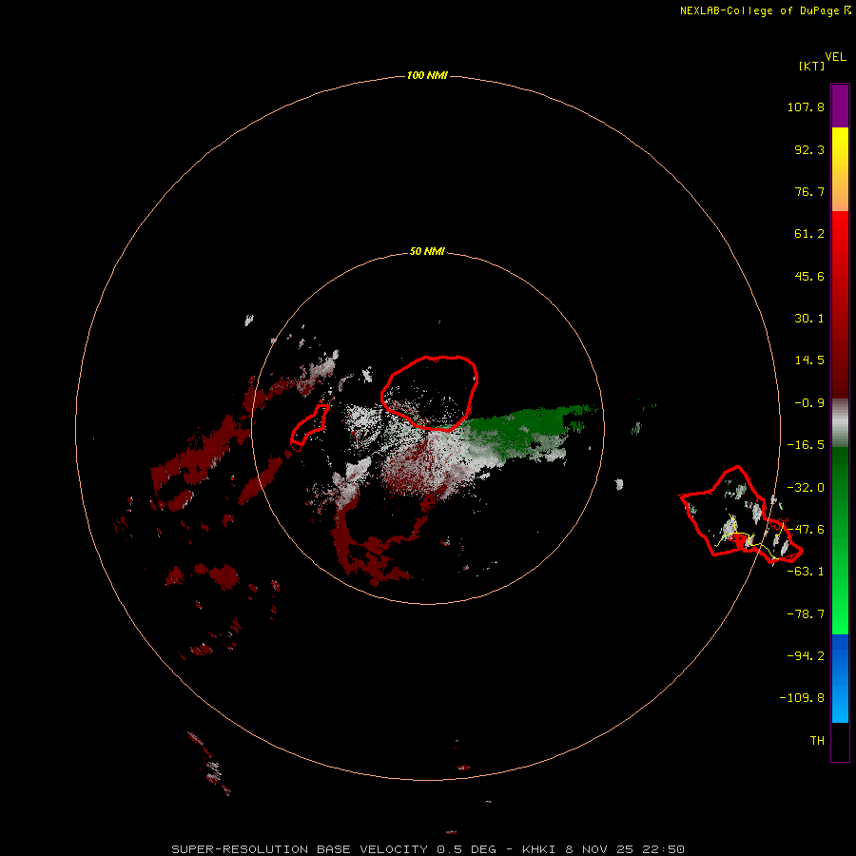The width and height of the screenshot is (856, 856).
Task: Select the -94.2 velocity scale value
Action: click(806, 655)
